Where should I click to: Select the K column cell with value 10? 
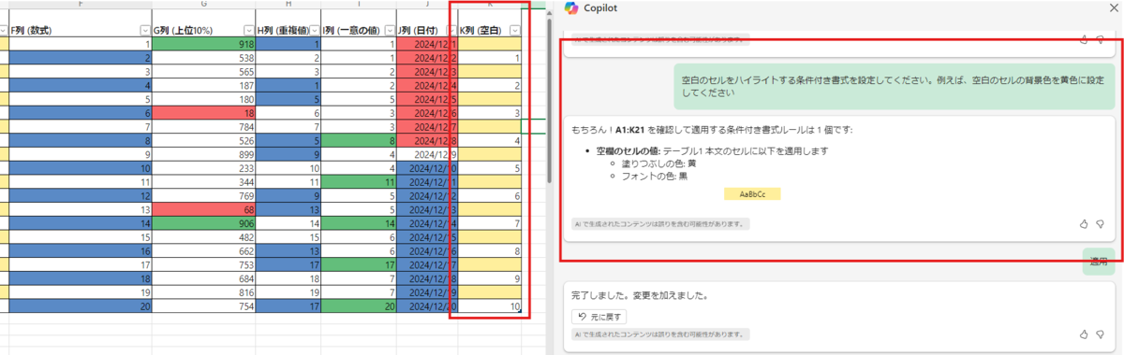point(490,305)
